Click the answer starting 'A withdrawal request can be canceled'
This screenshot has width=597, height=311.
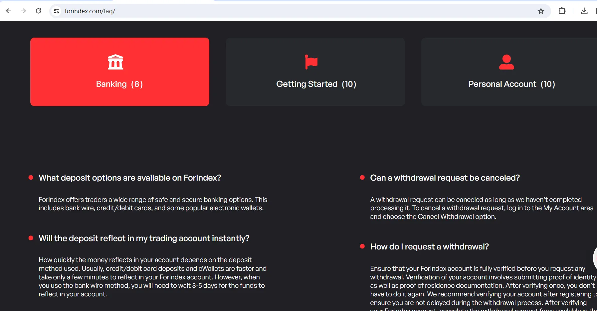[x=482, y=208]
